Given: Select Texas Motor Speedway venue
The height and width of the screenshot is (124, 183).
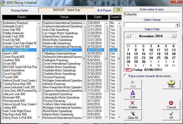Looking at the screenshot, I should (62, 50).
